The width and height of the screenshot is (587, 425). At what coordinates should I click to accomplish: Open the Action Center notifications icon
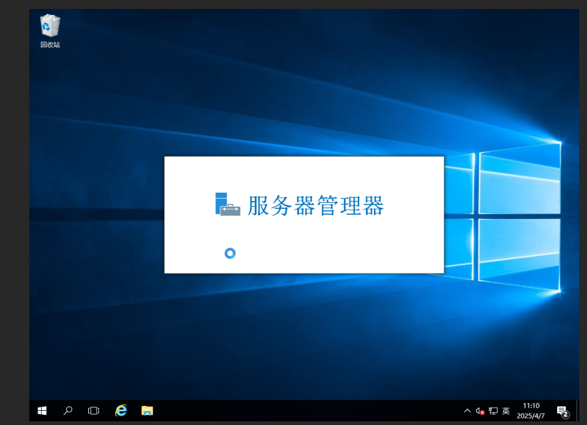(x=563, y=411)
